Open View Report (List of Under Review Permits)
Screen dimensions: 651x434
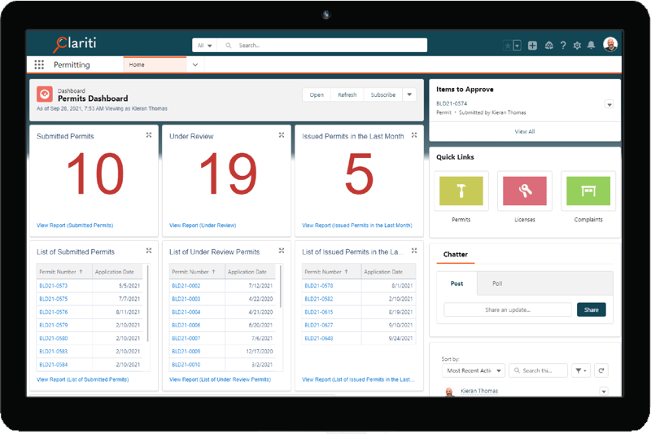point(220,379)
